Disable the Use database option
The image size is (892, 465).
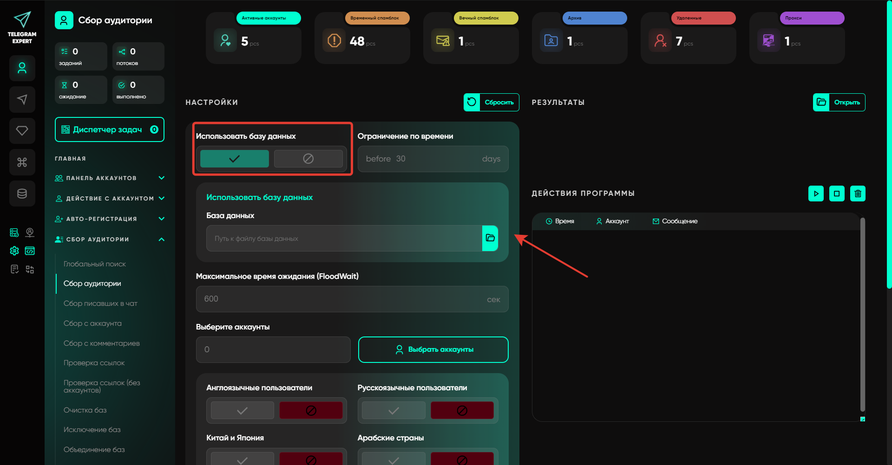click(308, 159)
